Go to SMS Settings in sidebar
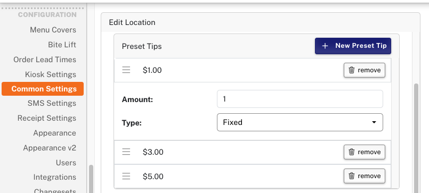429x193 pixels. pyautogui.click(x=52, y=103)
